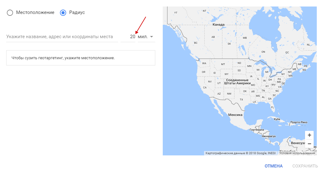323x174 pixels.
Task: Open the мил. units dropdown
Action: tap(147, 37)
